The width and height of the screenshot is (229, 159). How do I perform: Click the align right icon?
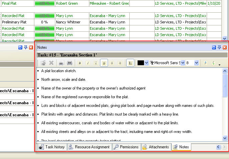tap(120, 63)
